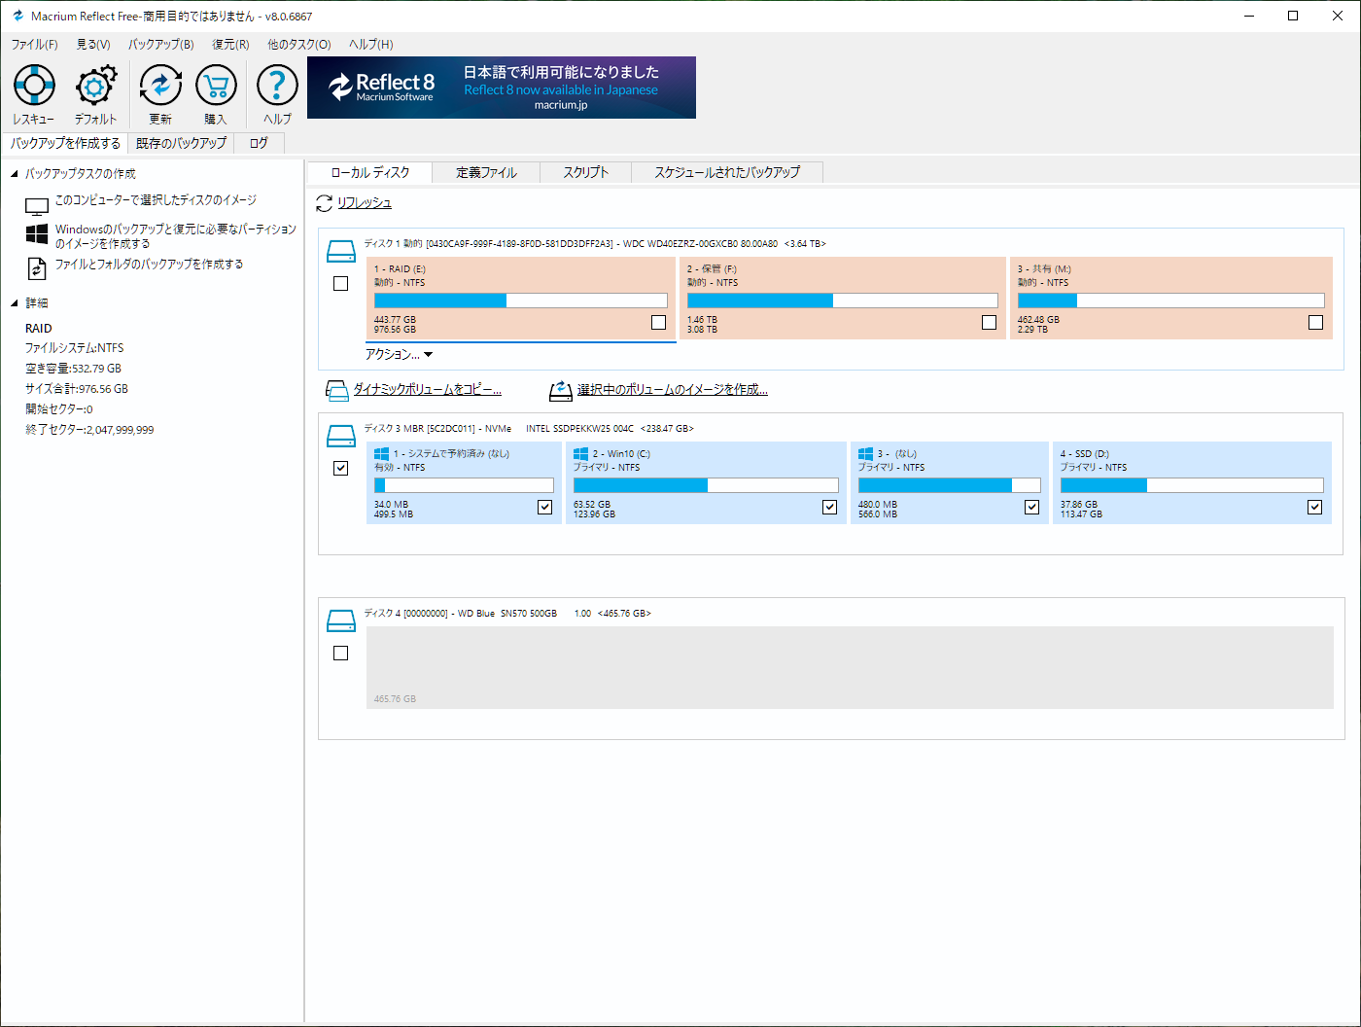Click the ダイナミックボリュームをコピー link

428,390
